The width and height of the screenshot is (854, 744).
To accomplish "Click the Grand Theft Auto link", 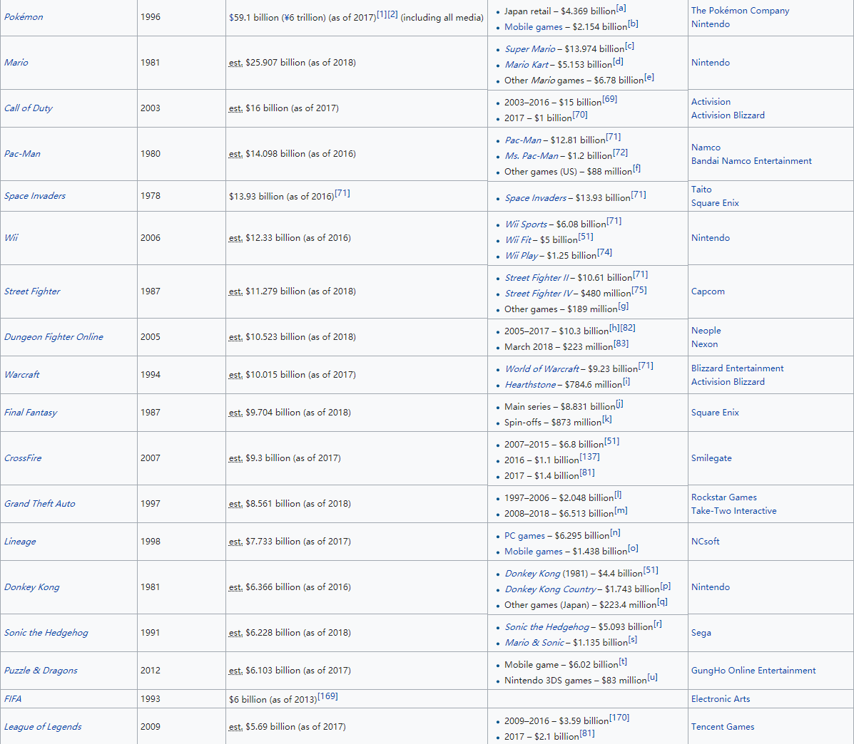I will pos(39,504).
